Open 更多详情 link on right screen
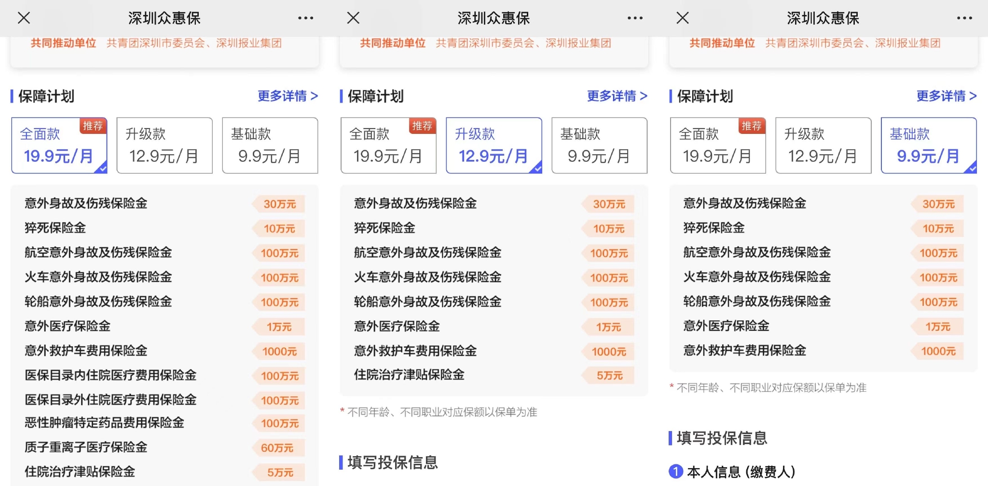This screenshot has width=988, height=486. (947, 96)
